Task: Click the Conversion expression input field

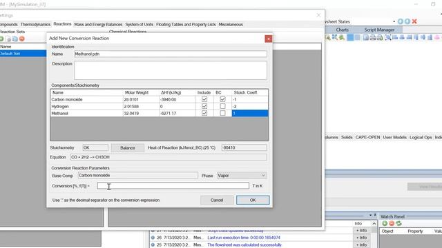Action: 173,185
